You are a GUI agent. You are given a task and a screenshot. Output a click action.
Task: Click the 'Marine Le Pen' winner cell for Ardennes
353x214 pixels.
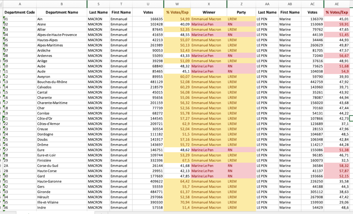coord(209,56)
